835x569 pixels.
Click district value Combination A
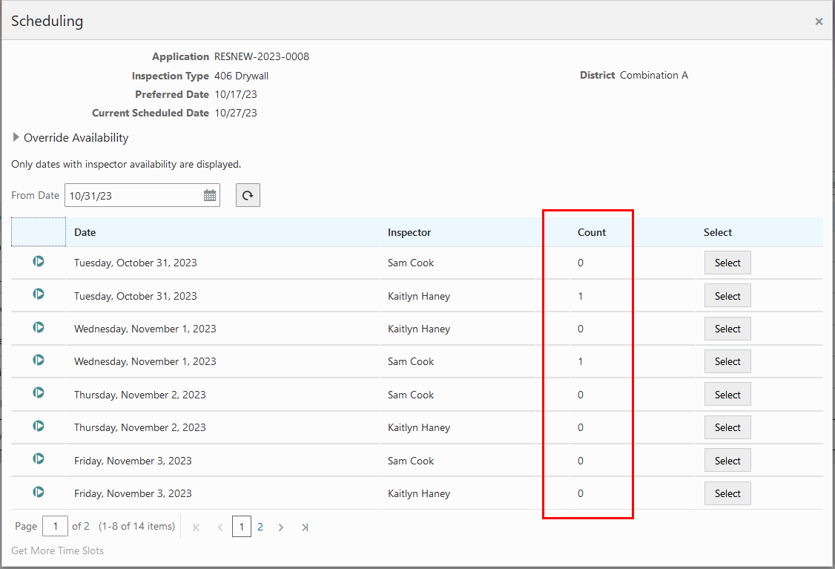654,75
